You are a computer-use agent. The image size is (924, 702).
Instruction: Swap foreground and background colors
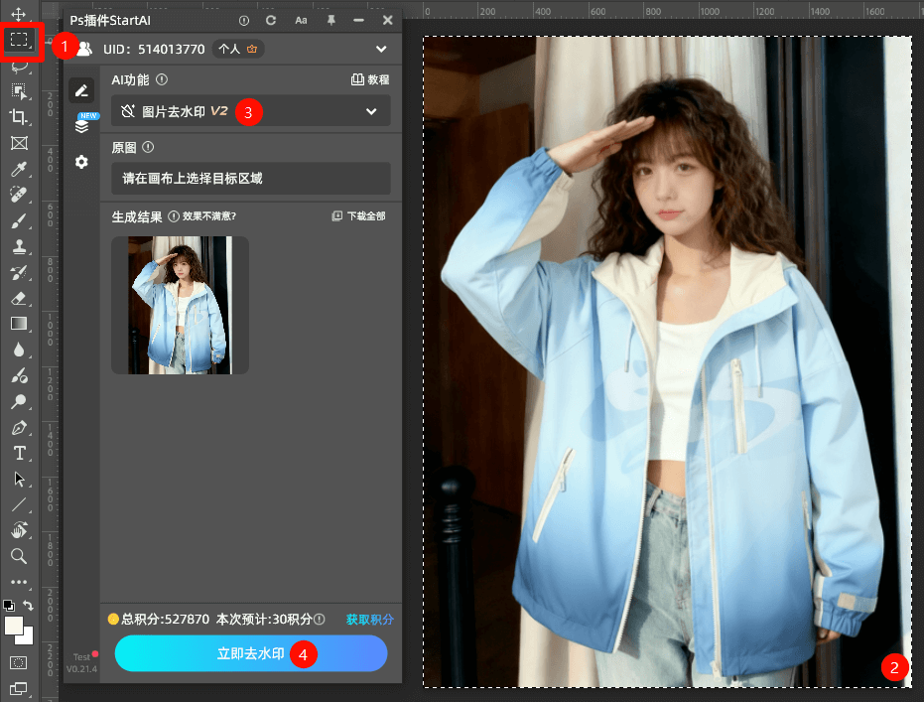(29, 605)
